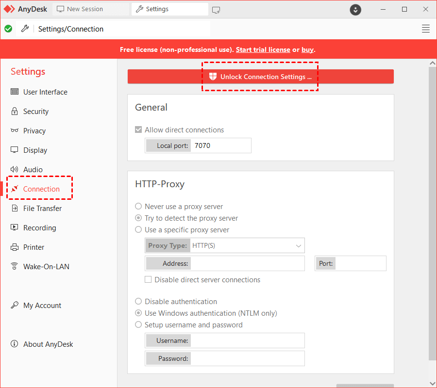The width and height of the screenshot is (437, 388).
Task: Click the AnyDesk logo icon
Action: pos(9,9)
